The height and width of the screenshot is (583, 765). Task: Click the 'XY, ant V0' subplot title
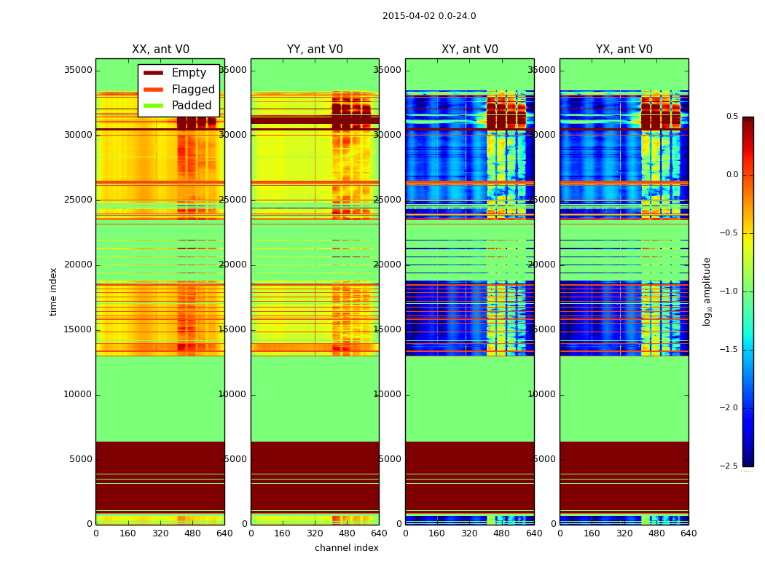coord(470,50)
